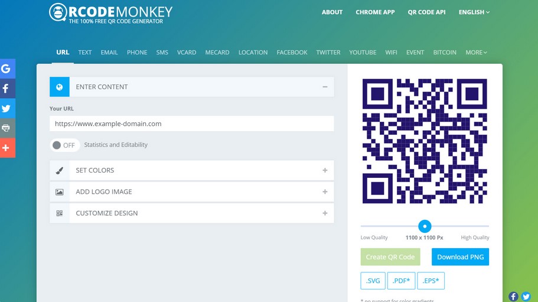Click the globe icon beside Enter Content
Image resolution: width=538 pixels, height=302 pixels.
(60, 87)
